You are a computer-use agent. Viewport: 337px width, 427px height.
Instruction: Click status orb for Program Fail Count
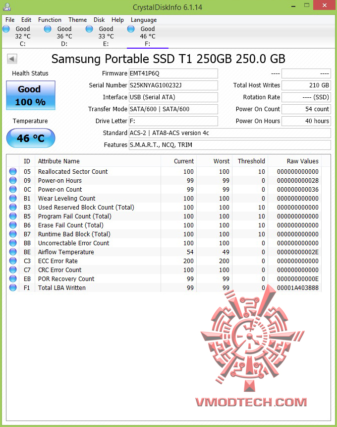point(13,216)
